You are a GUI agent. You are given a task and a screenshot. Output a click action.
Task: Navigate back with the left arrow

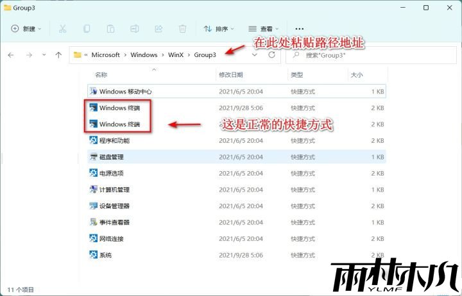[11, 55]
